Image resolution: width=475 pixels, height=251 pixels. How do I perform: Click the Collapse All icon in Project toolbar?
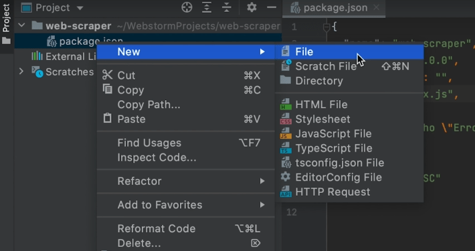click(x=227, y=7)
